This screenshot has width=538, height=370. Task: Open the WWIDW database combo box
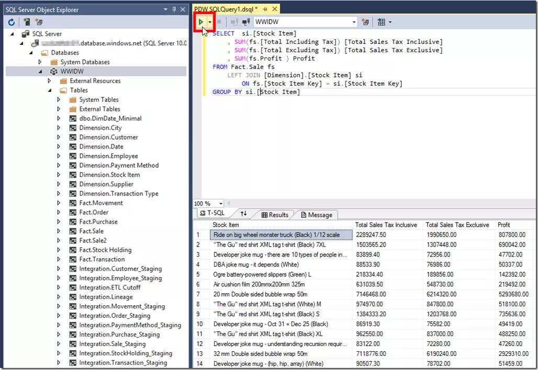[x=306, y=22]
